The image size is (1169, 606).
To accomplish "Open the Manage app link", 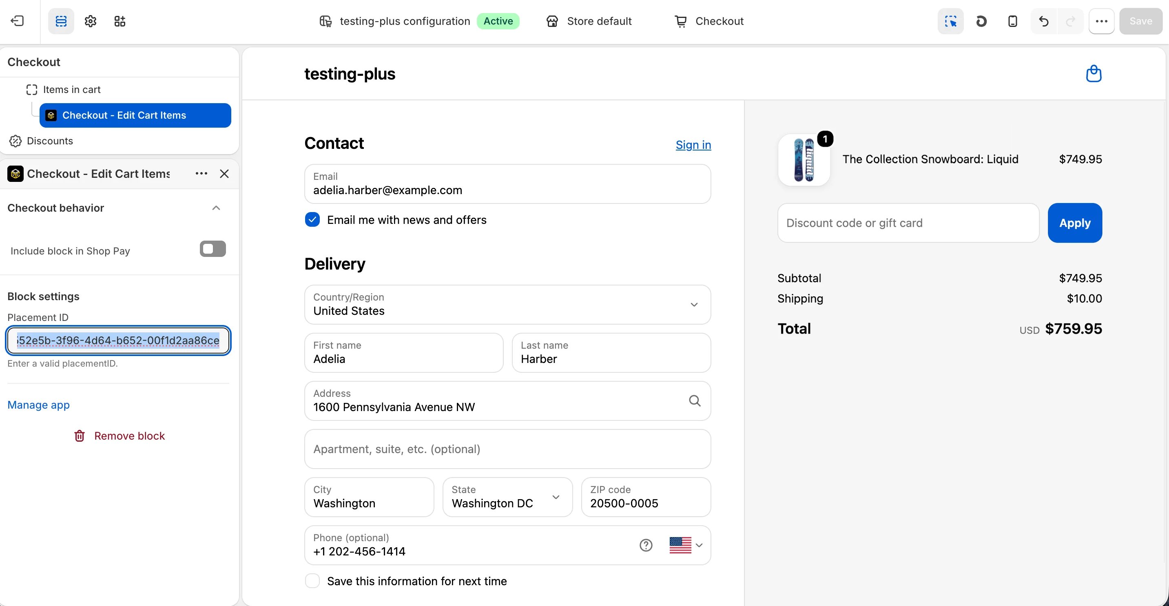I will point(39,405).
